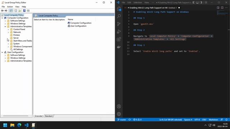This screenshot has height=129, width=230.
Task: Open the VS Code Search view
Action: (x=119, y=16)
